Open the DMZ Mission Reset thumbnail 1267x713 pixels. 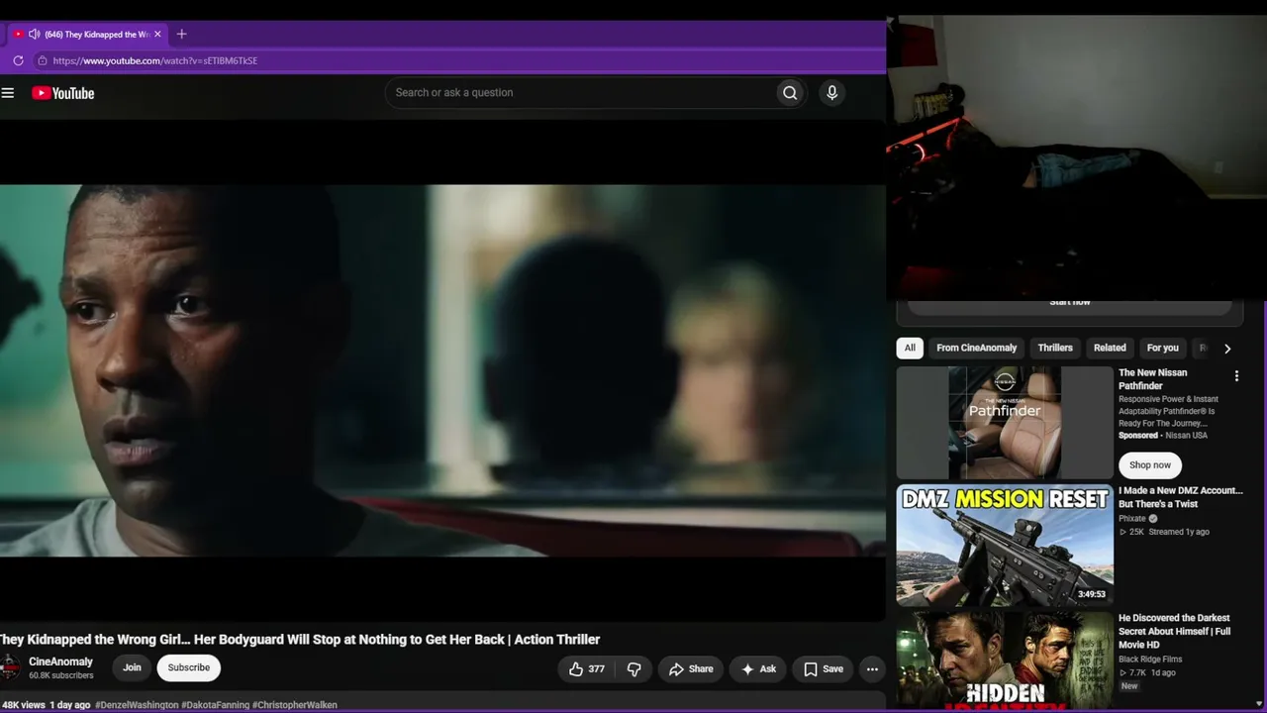pyautogui.click(x=1005, y=545)
